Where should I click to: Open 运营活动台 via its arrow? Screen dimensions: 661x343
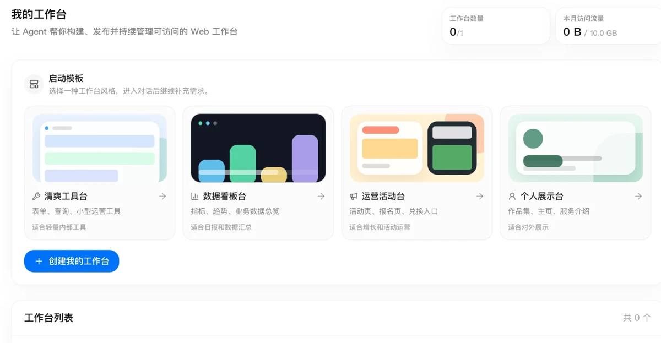tap(480, 196)
